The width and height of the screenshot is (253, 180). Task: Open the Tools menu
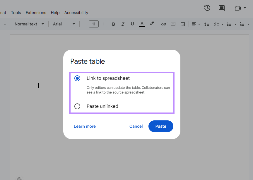[16, 13]
